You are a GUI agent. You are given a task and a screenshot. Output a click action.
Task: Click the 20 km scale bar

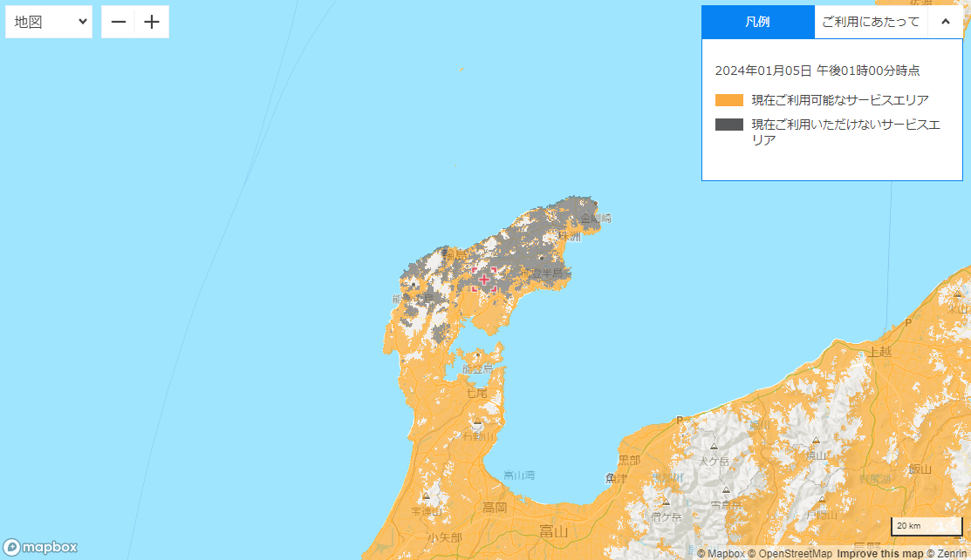(x=927, y=526)
